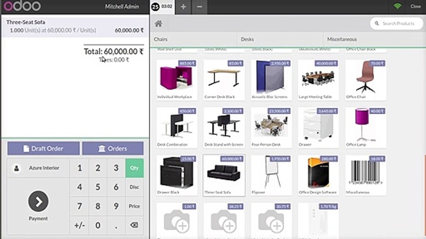This screenshot has height=239, width=426.
Task: Close the point of sale session
Action: click(x=415, y=6)
